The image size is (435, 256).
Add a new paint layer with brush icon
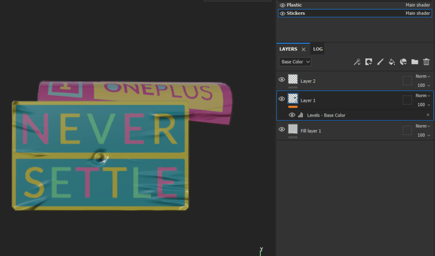coord(380,62)
